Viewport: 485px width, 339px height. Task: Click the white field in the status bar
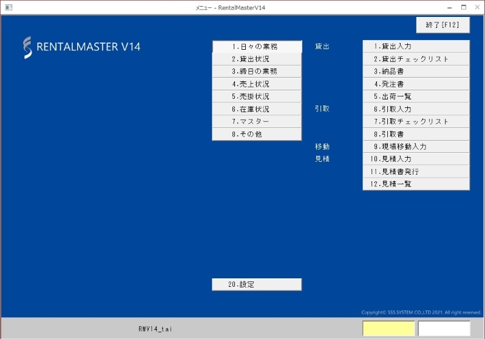[x=444, y=329]
